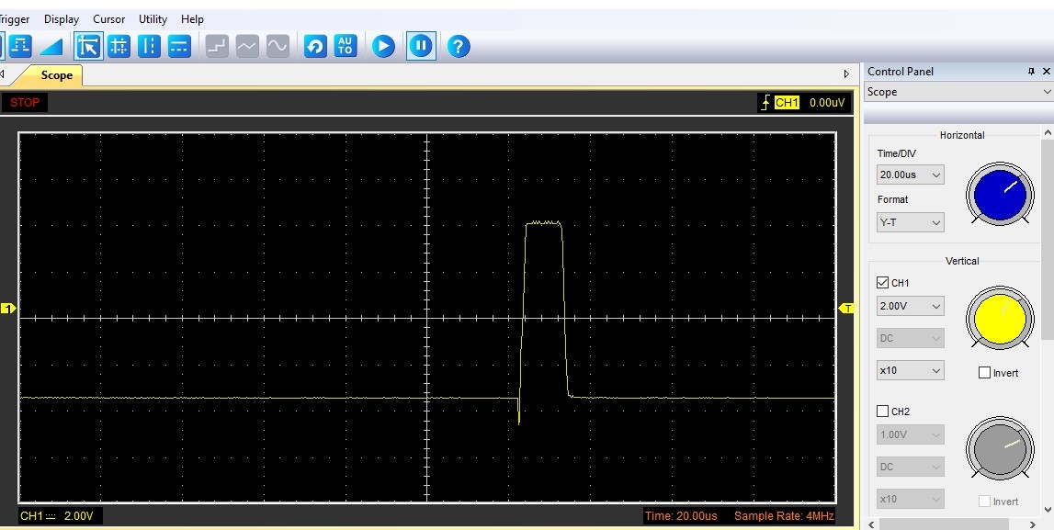The height and width of the screenshot is (530, 1054).
Task: Open the Display menu
Action: tap(62, 19)
